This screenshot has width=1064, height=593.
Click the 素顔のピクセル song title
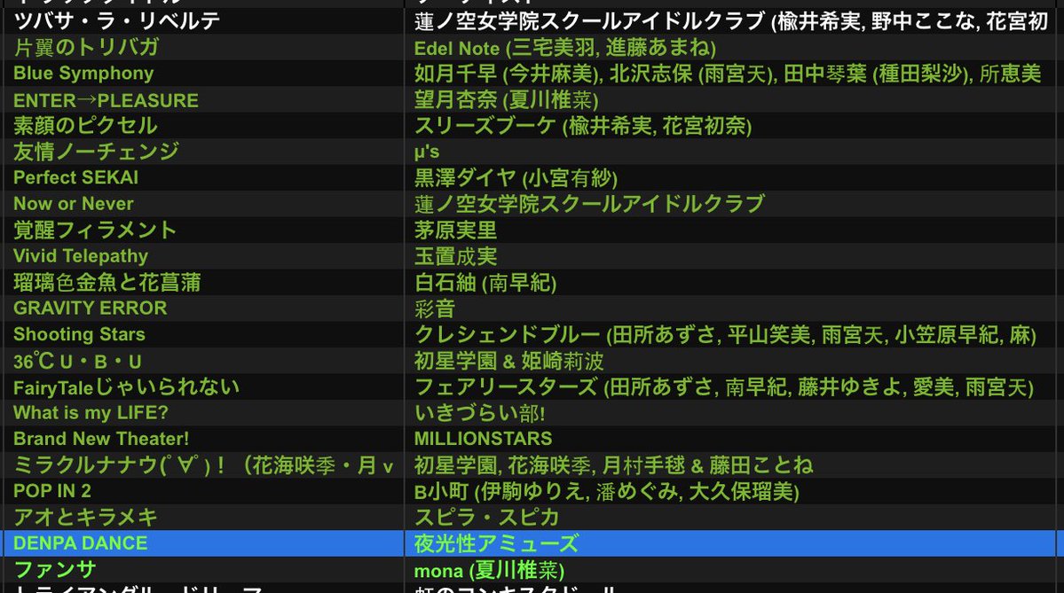(85, 126)
